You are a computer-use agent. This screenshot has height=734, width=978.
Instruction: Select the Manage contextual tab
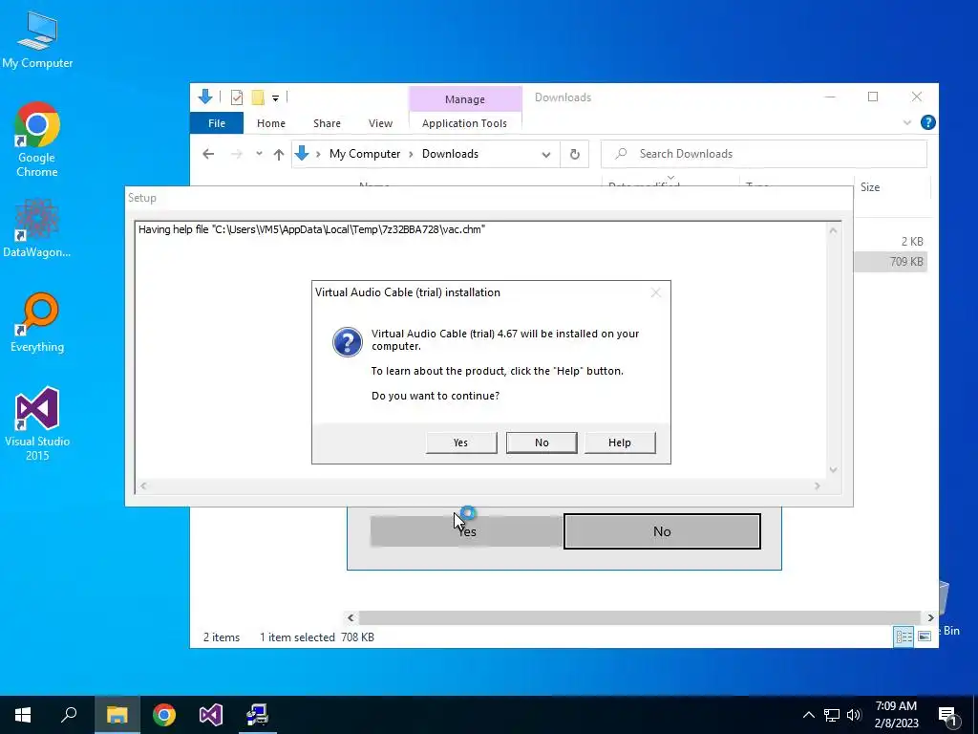click(x=465, y=99)
